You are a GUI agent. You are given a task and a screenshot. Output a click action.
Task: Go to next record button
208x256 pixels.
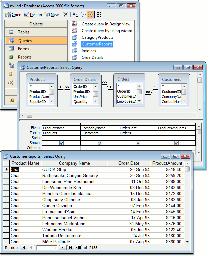(x=63, y=248)
